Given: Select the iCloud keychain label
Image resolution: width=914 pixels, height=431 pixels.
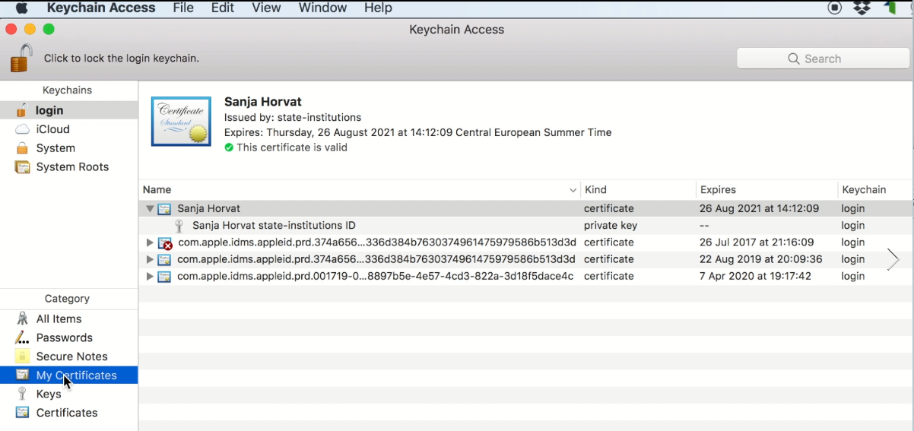Looking at the screenshot, I should tap(52, 129).
